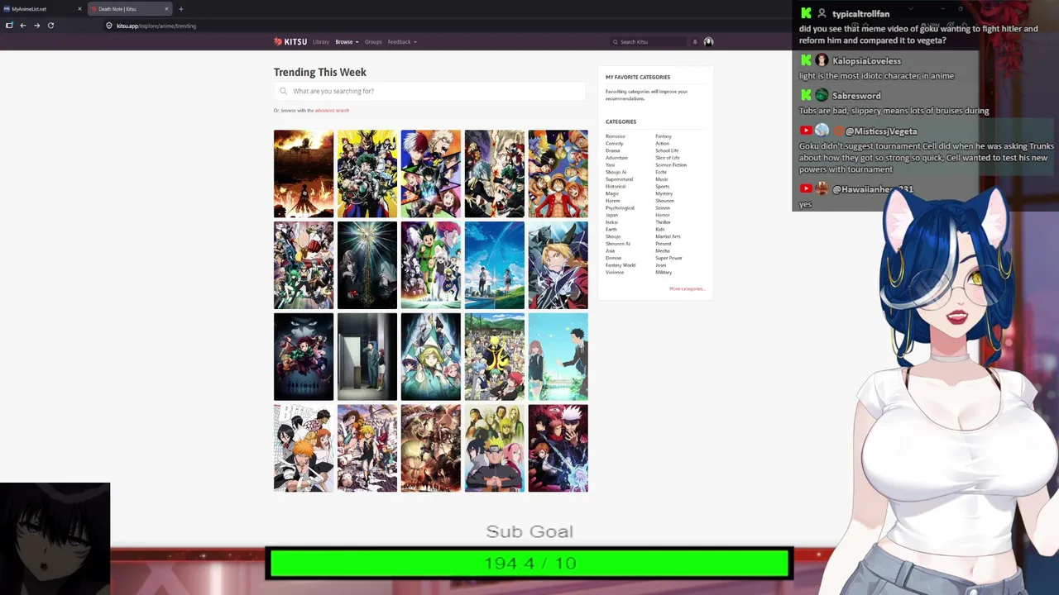Close the MyAnimeList.net tab

pos(79,9)
